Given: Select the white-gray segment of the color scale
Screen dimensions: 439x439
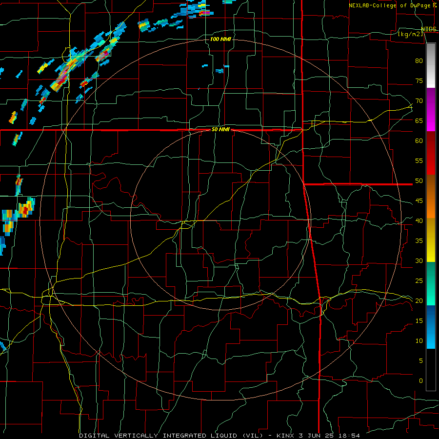Looking at the screenshot, I should pos(431,65).
